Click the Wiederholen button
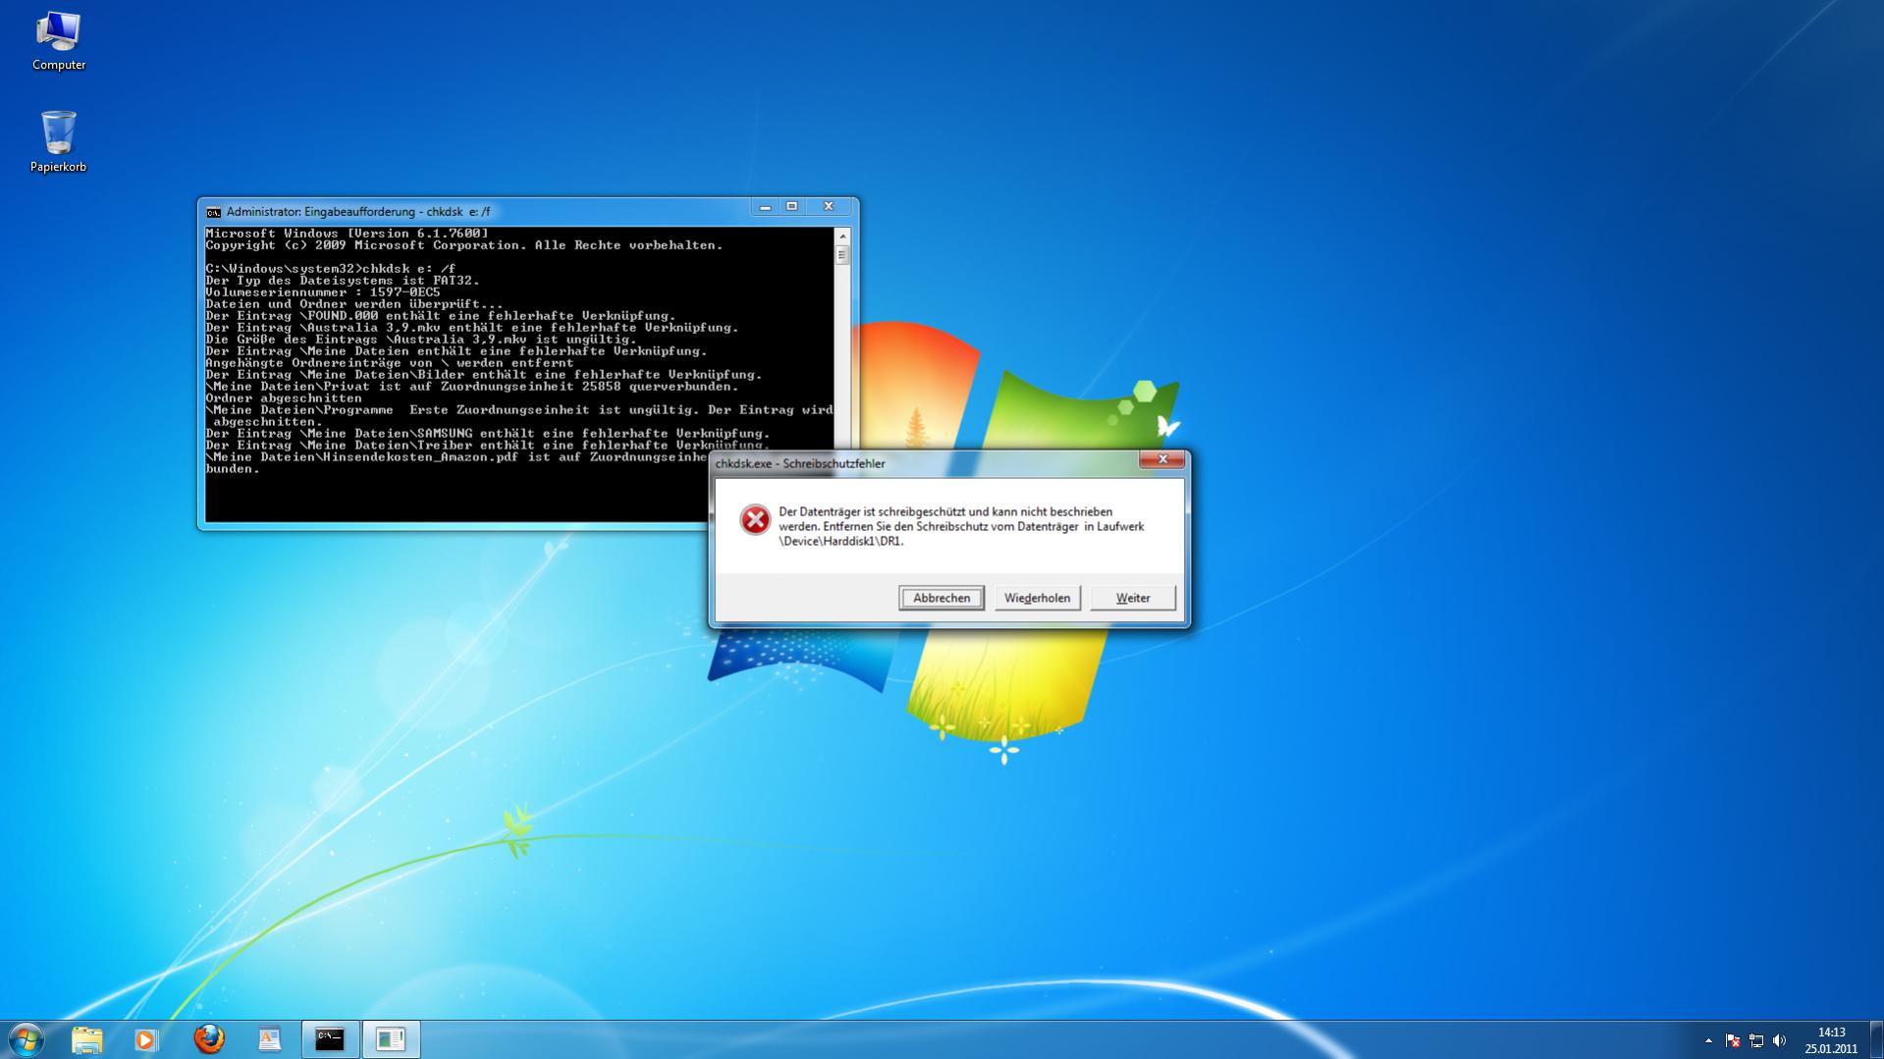 tap(1038, 598)
